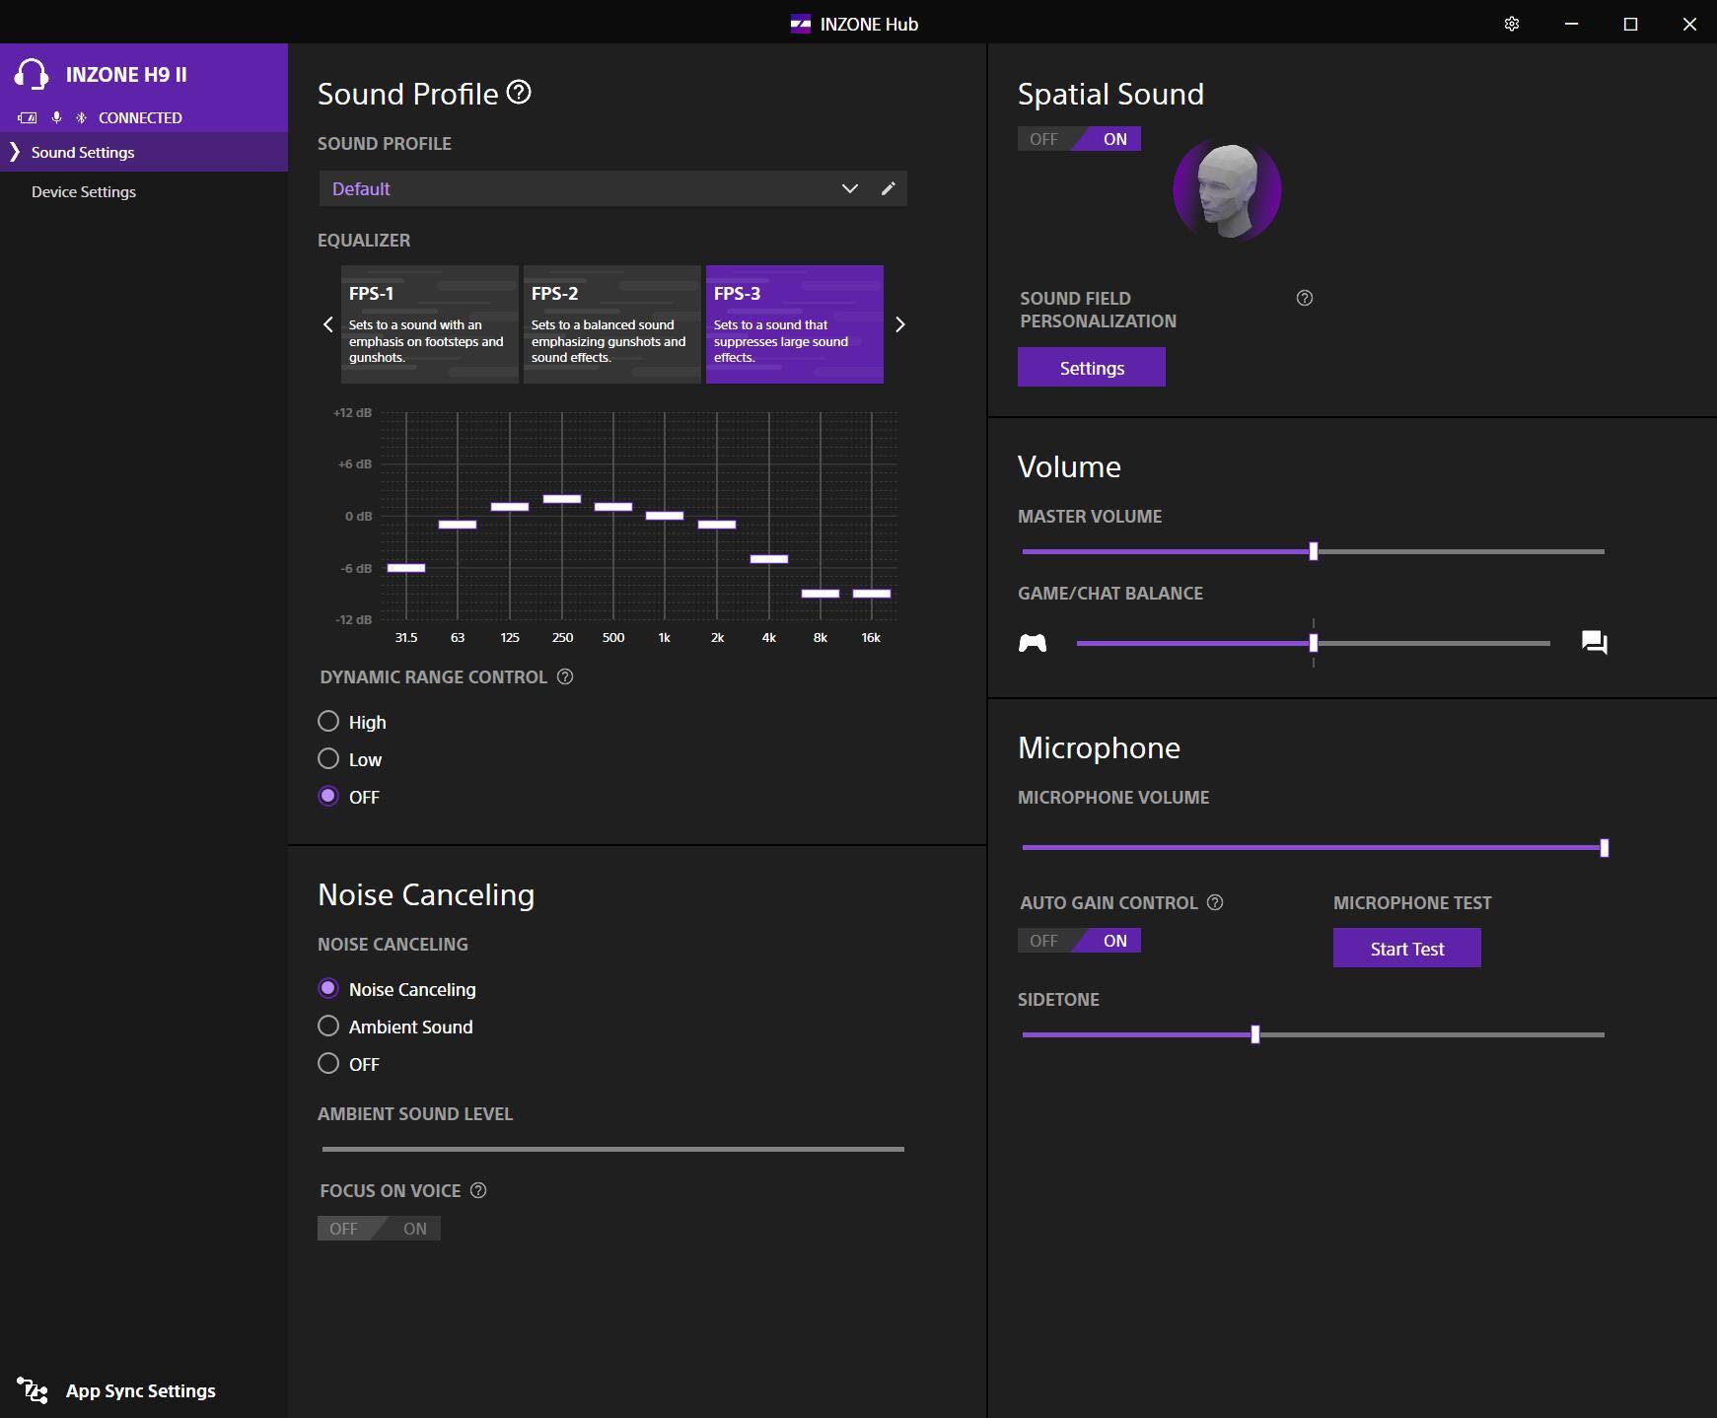Expand the Default sound profile dropdown
Image resolution: width=1717 pixels, height=1418 pixels.
click(849, 188)
